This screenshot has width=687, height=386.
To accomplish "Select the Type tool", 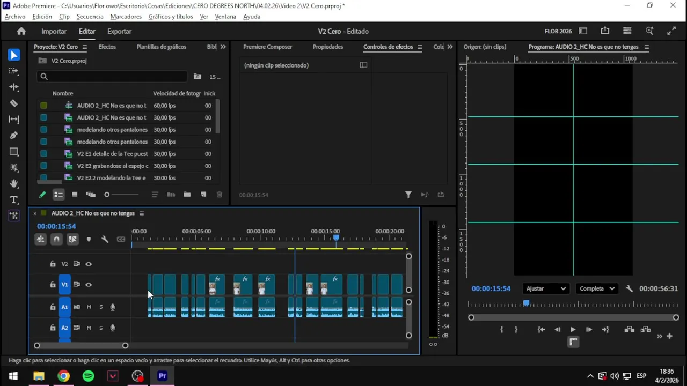I will tap(14, 199).
